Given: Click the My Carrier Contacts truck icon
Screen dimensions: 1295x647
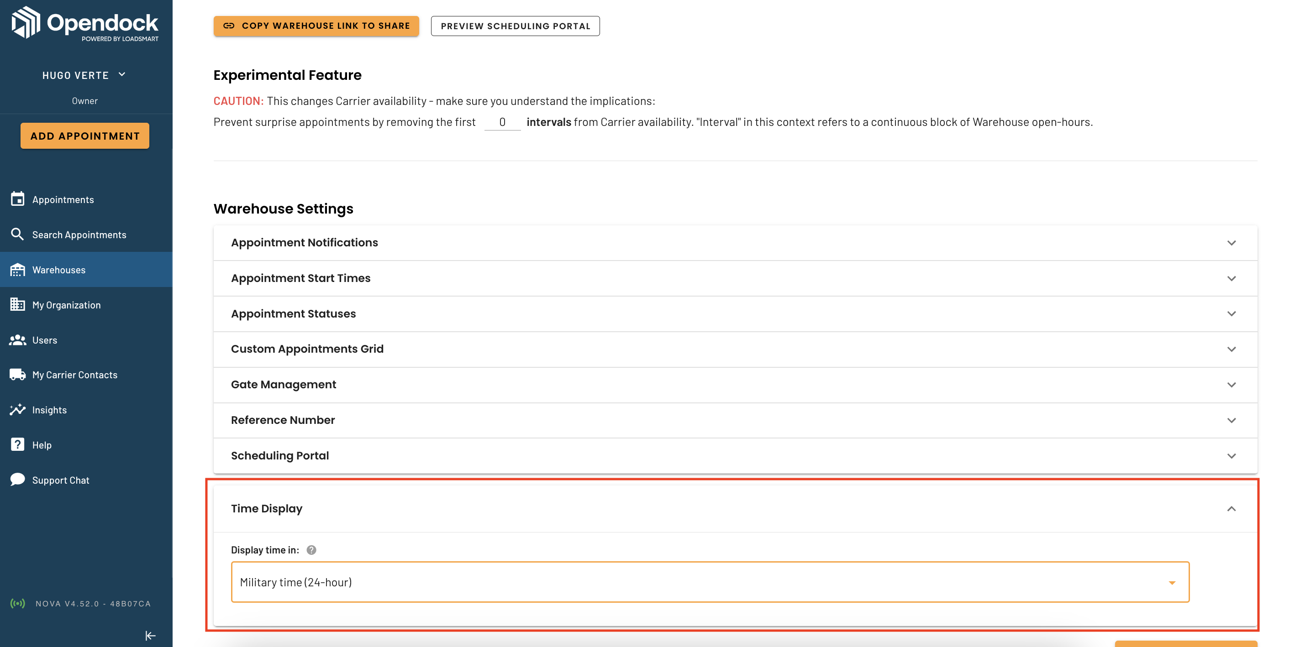Looking at the screenshot, I should (x=18, y=375).
